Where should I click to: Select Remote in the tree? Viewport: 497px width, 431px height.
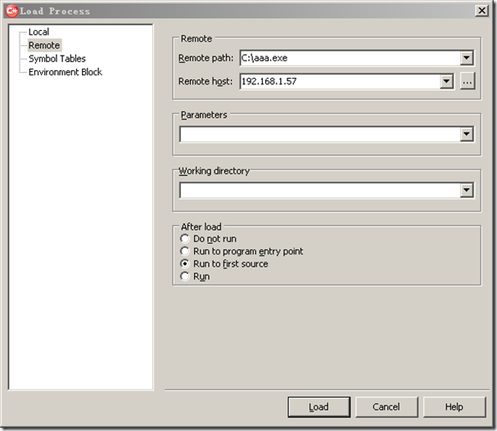pos(44,45)
